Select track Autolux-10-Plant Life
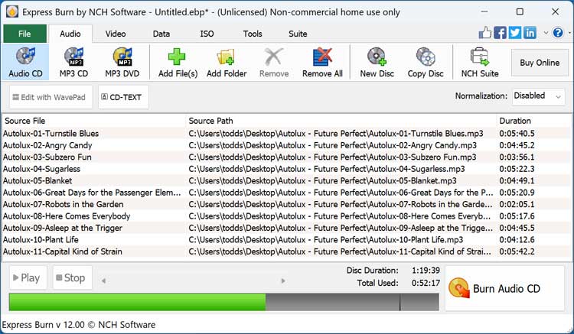Screen dimensions: 574x334 coord(41,240)
